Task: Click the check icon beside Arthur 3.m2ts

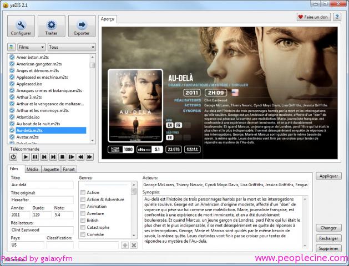Action: 12,97
